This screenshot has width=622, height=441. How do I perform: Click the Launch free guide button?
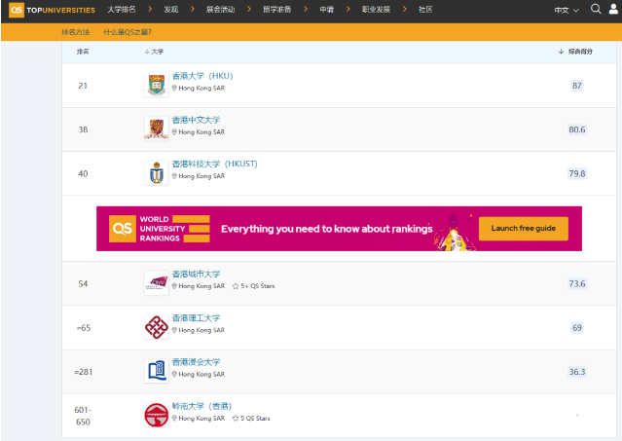(524, 229)
